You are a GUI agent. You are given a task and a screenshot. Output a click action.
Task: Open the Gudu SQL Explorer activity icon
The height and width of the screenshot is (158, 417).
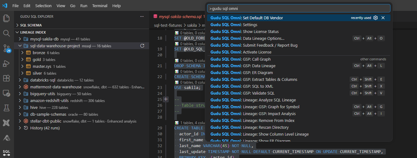pos(7,153)
